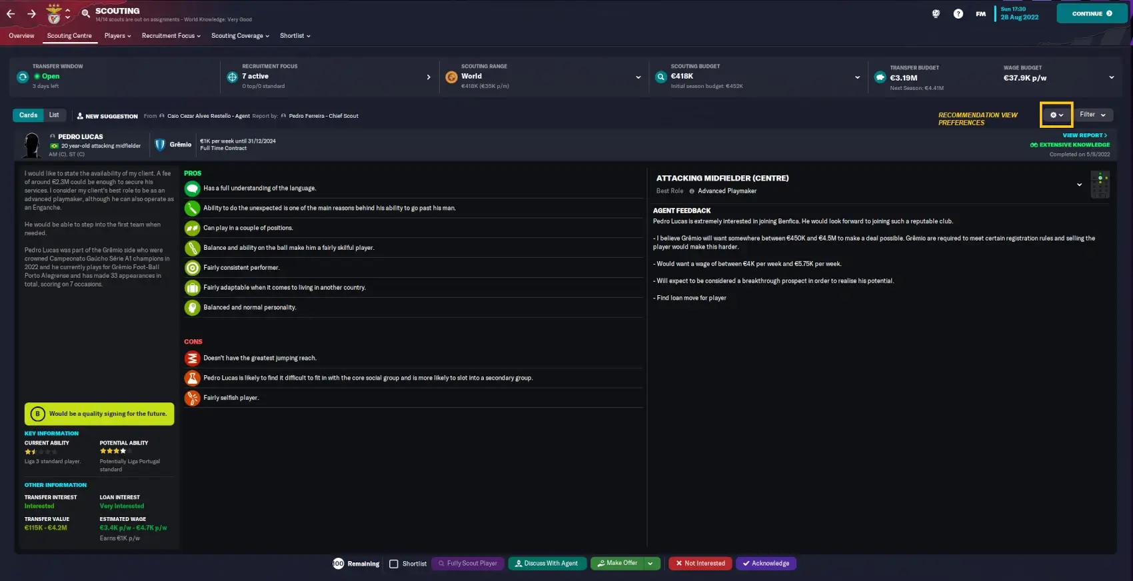Click the search magnifier icon
The image size is (1133, 581).
point(85,13)
